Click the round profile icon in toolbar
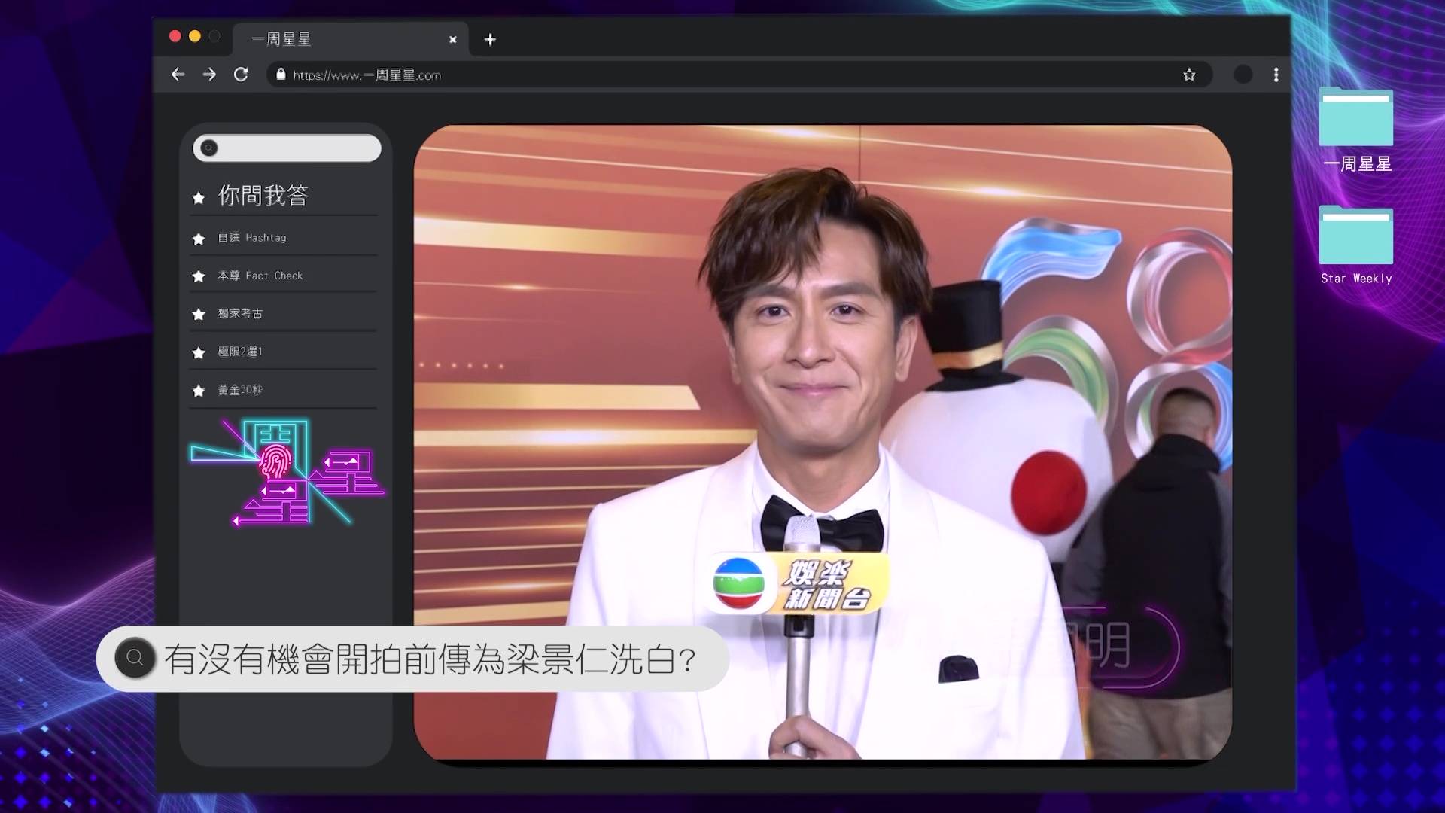 click(x=1243, y=75)
